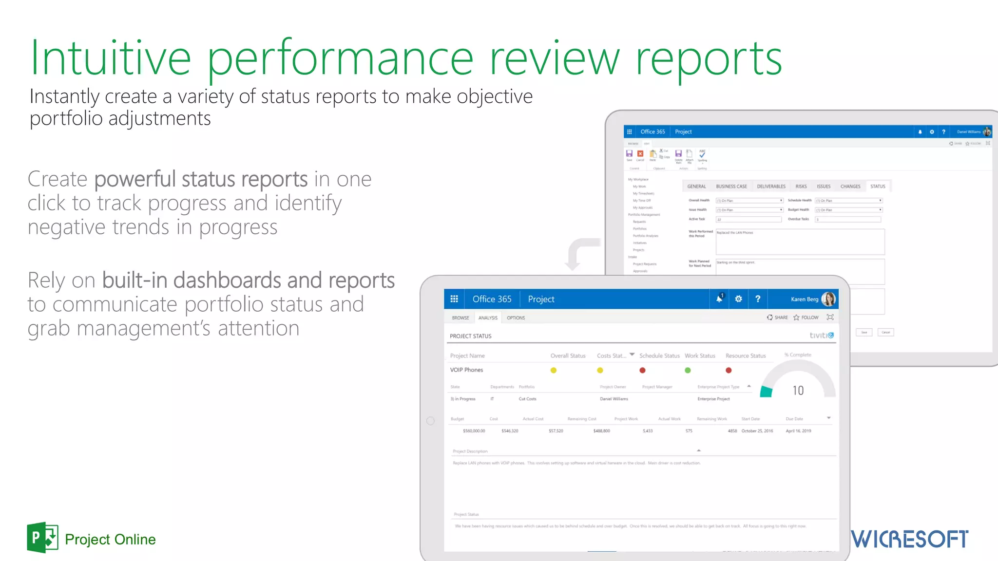Click the Work Planned for Next Period textbox
This screenshot has width=998, height=561.
(x=800, y=271)
